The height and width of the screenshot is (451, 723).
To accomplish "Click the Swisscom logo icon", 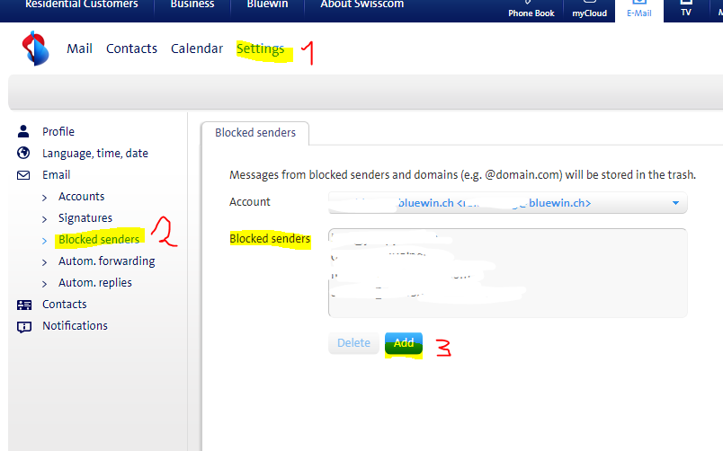I will coord(36,49).
